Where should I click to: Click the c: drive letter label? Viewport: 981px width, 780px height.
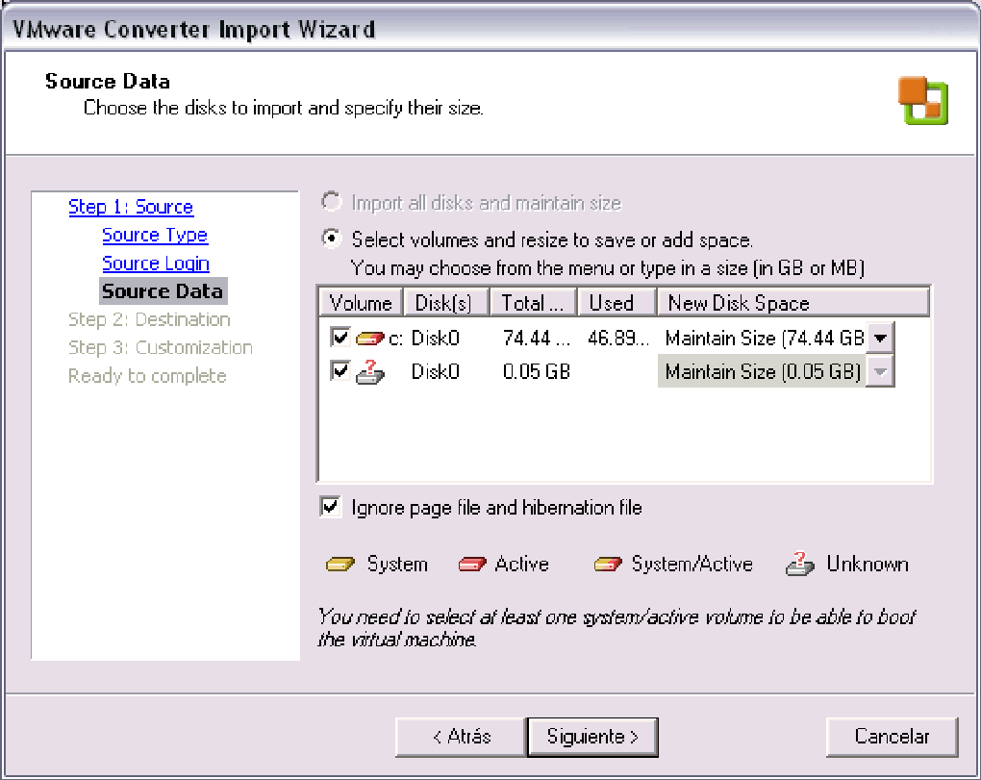395,339
